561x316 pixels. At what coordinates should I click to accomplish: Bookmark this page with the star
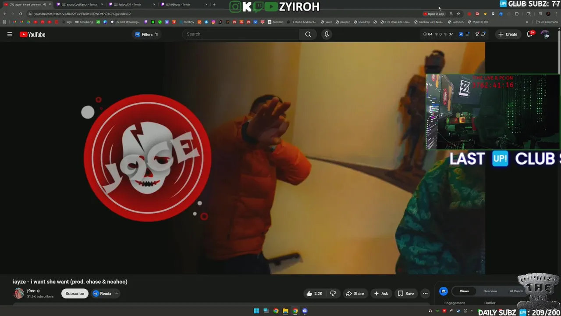coord(458,14)
